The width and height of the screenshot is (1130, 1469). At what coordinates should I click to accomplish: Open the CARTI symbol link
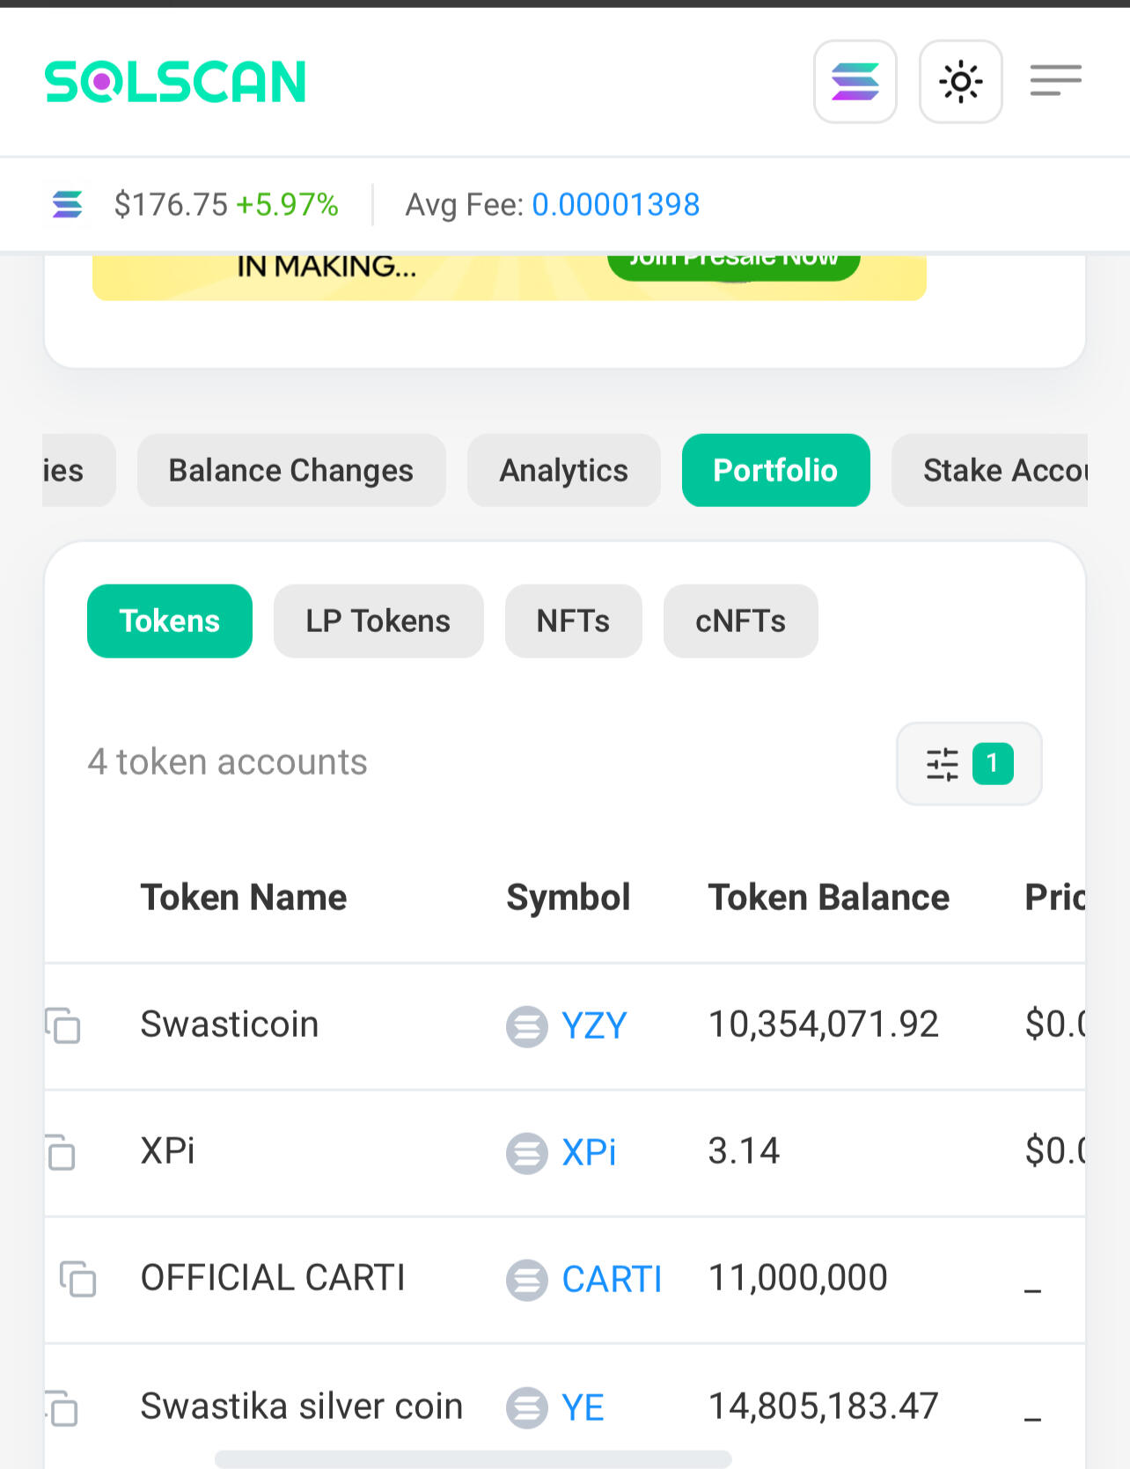tap(612, 1280)
